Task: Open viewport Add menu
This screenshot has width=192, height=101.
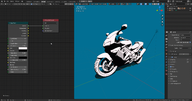Action: (x=100, y=4)
